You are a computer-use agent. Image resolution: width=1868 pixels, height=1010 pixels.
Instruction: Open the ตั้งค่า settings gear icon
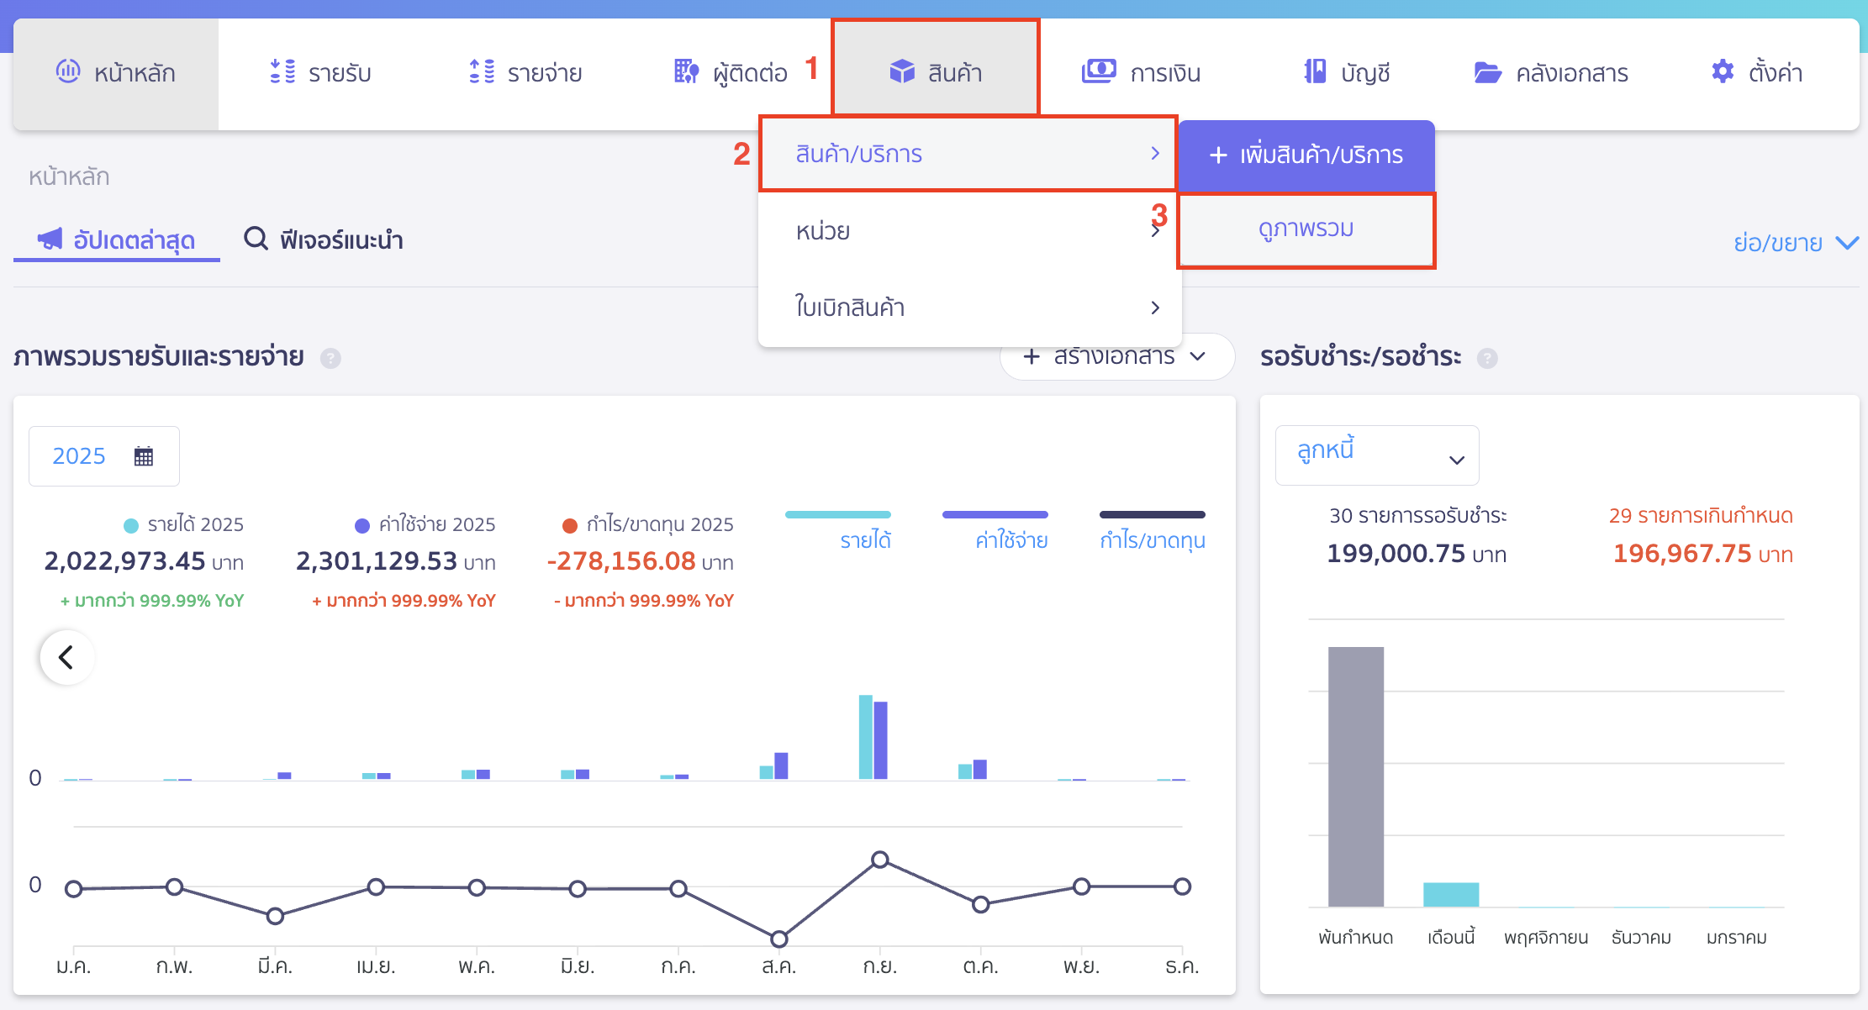point(1723,72)
